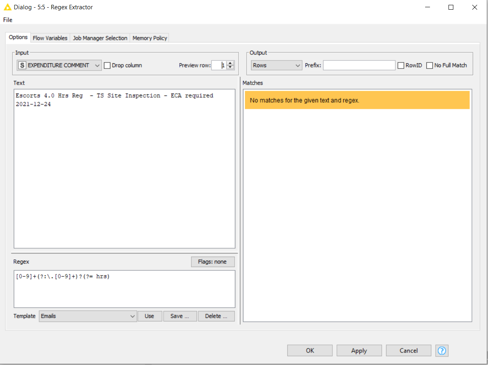The height and width of the screenshot is (365, 488).
Task: Decrease Preview row with the down arrow
Action: tap(230, 67)
